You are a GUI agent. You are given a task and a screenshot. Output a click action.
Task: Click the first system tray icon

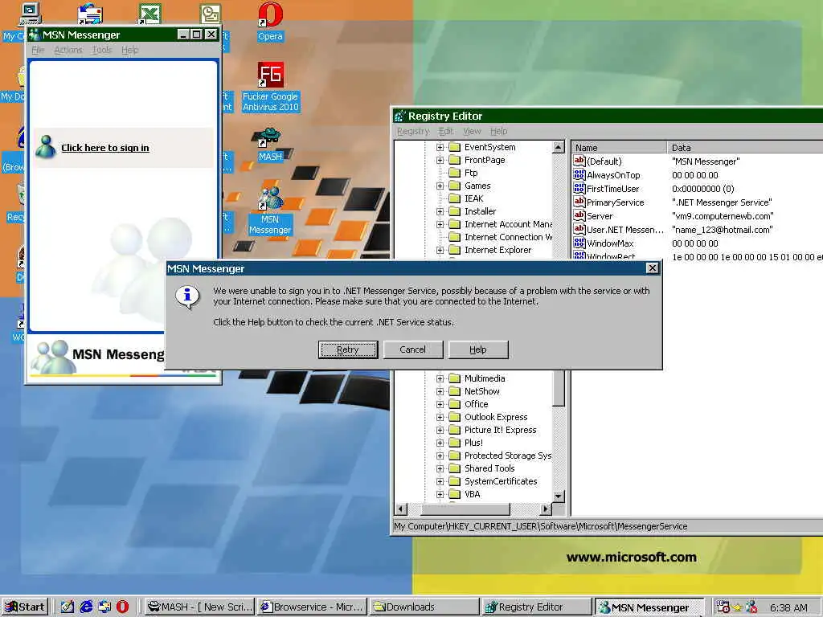coord(723,607)
